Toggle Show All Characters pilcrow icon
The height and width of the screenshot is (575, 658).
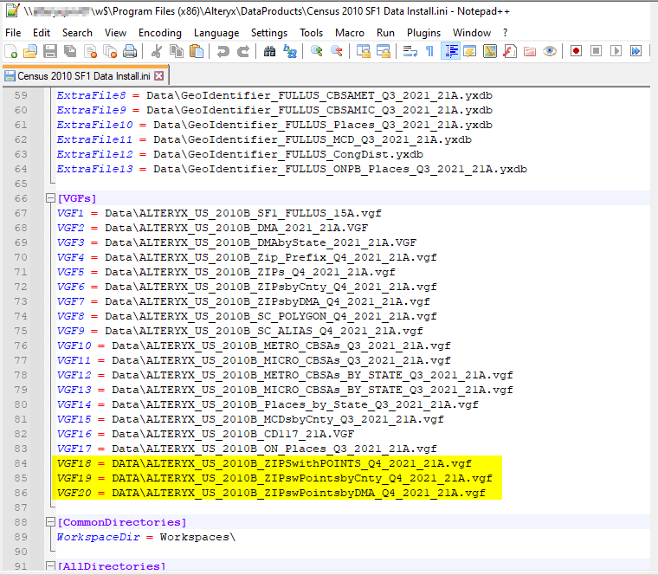(429, 52)
